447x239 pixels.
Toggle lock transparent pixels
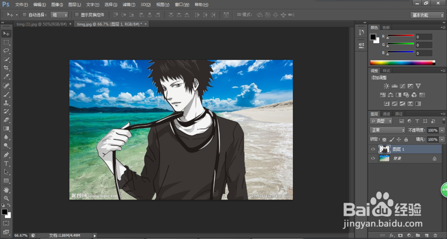pos(384,140)
